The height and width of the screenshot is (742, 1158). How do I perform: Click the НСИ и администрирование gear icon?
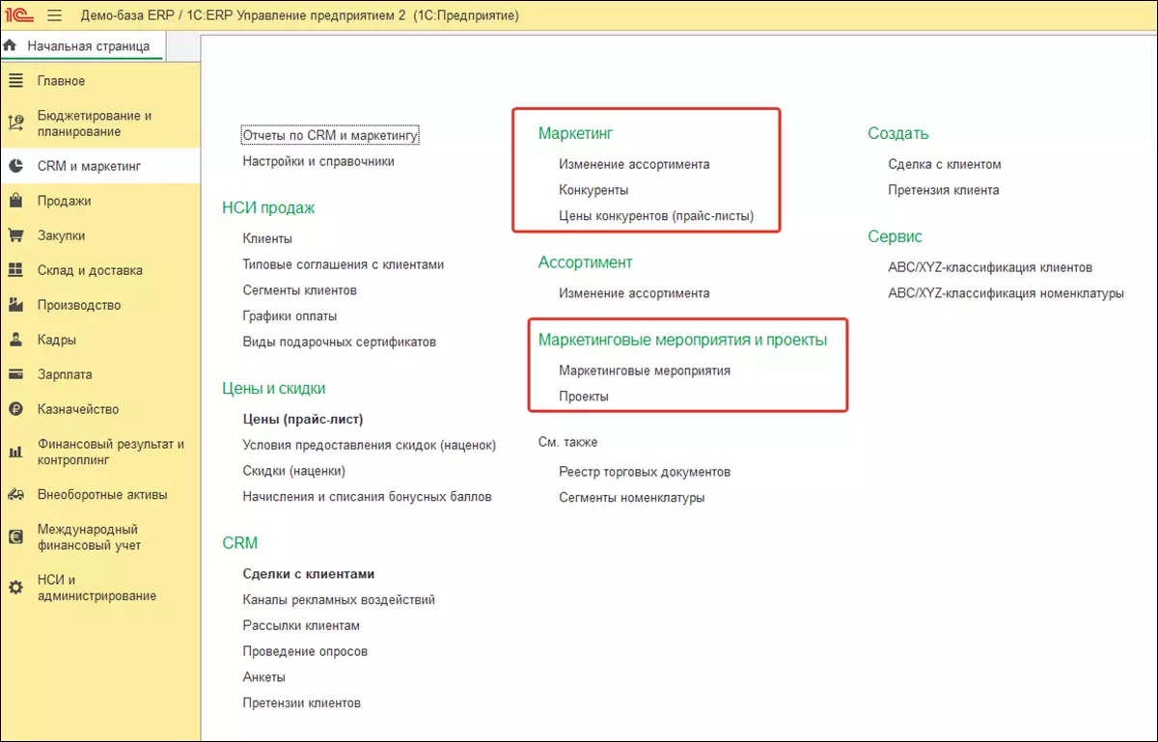[x=15, y=588]
